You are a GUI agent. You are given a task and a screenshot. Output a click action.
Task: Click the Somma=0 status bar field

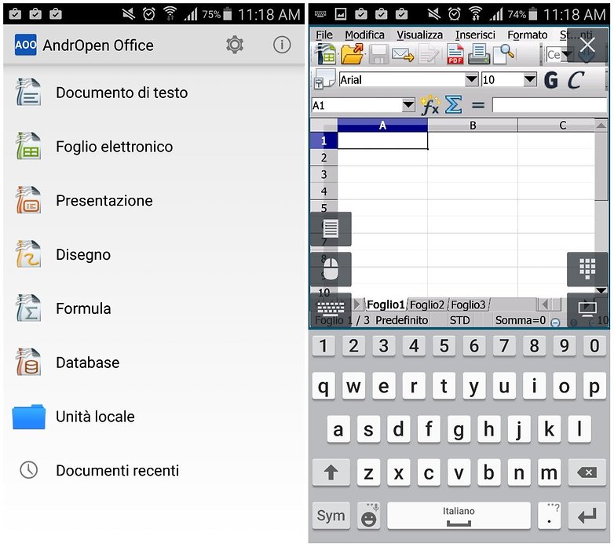(520, 320)
